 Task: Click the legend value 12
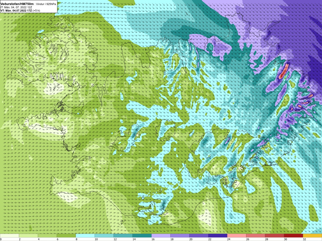click(115, 239)
